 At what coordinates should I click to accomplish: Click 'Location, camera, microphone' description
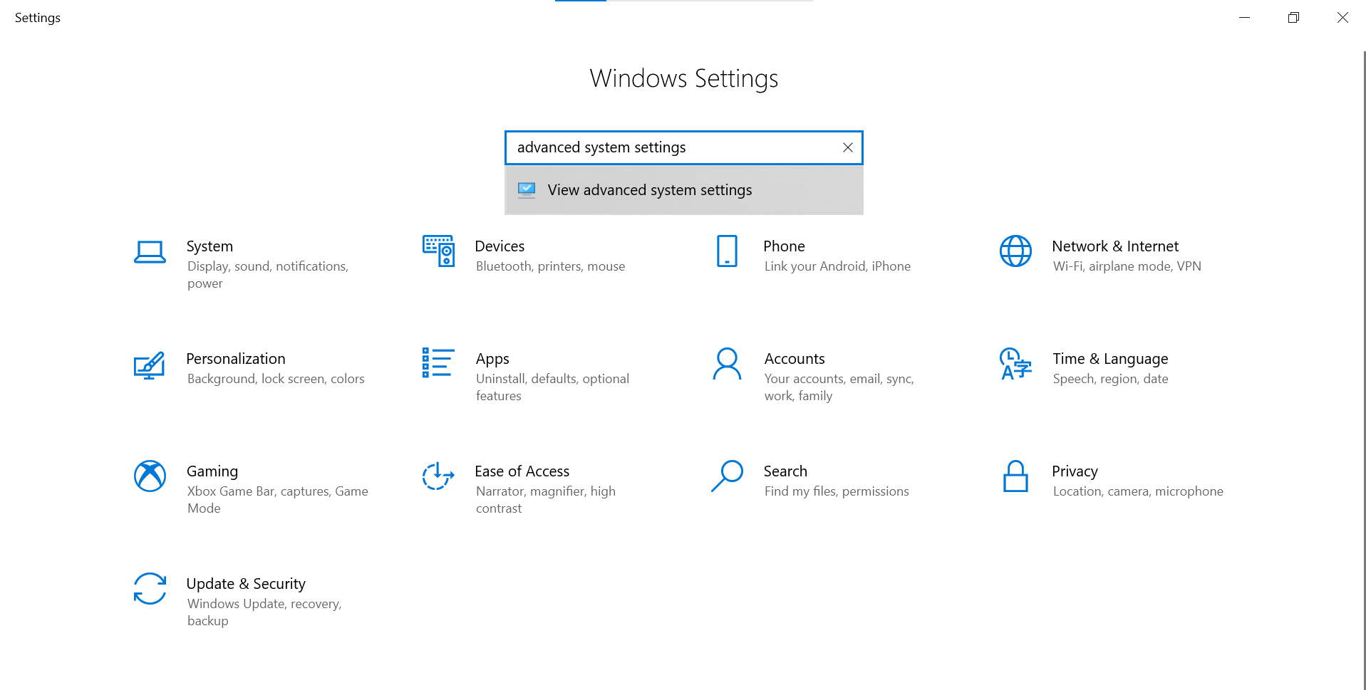coord(1138,491)
